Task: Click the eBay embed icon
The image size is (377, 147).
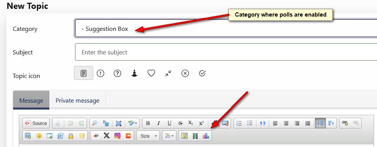Action: (x=96, y=136)
